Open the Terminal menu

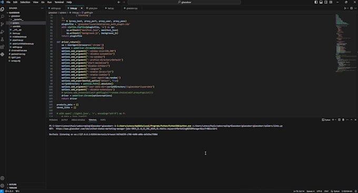click(59, 2)
